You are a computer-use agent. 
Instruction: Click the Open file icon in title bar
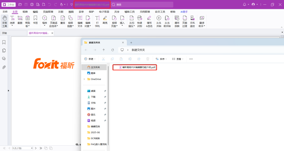(x=20, y=5)
